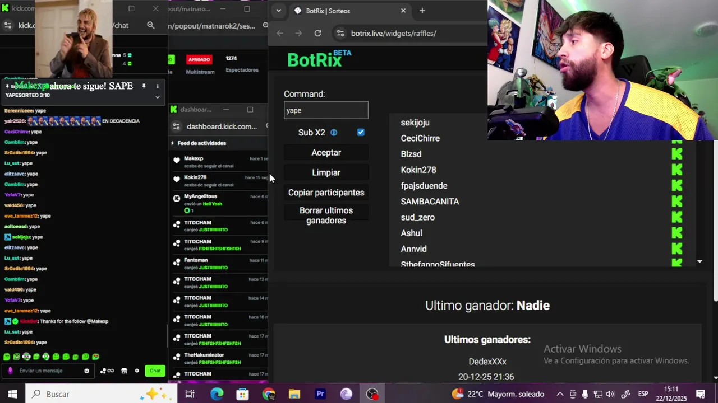Open the chat shop storefront icon
718x403 pixels.
[x=124, y=371]
